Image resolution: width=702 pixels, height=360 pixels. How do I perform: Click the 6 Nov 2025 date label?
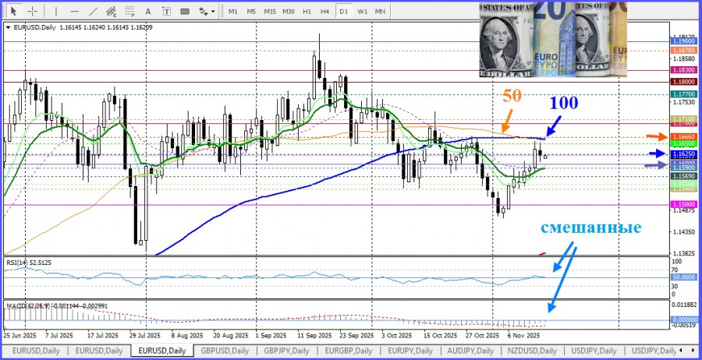click(x=523, y=335)
